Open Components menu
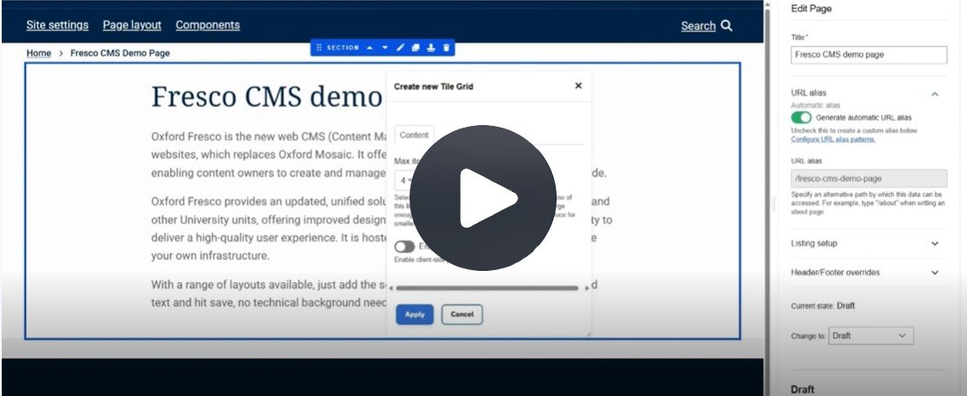Screen dimensions: 967x396 (208, 24)
